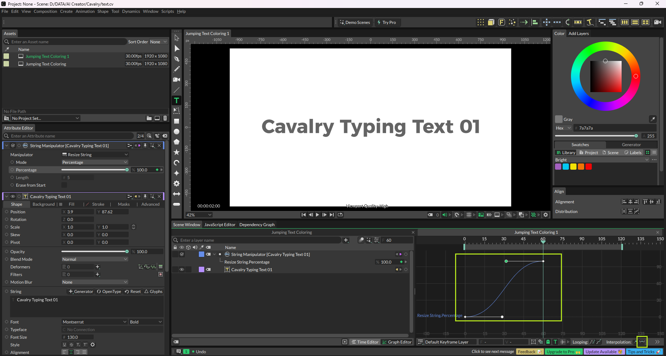Select the Text tool in toolbar

(177, 100)
